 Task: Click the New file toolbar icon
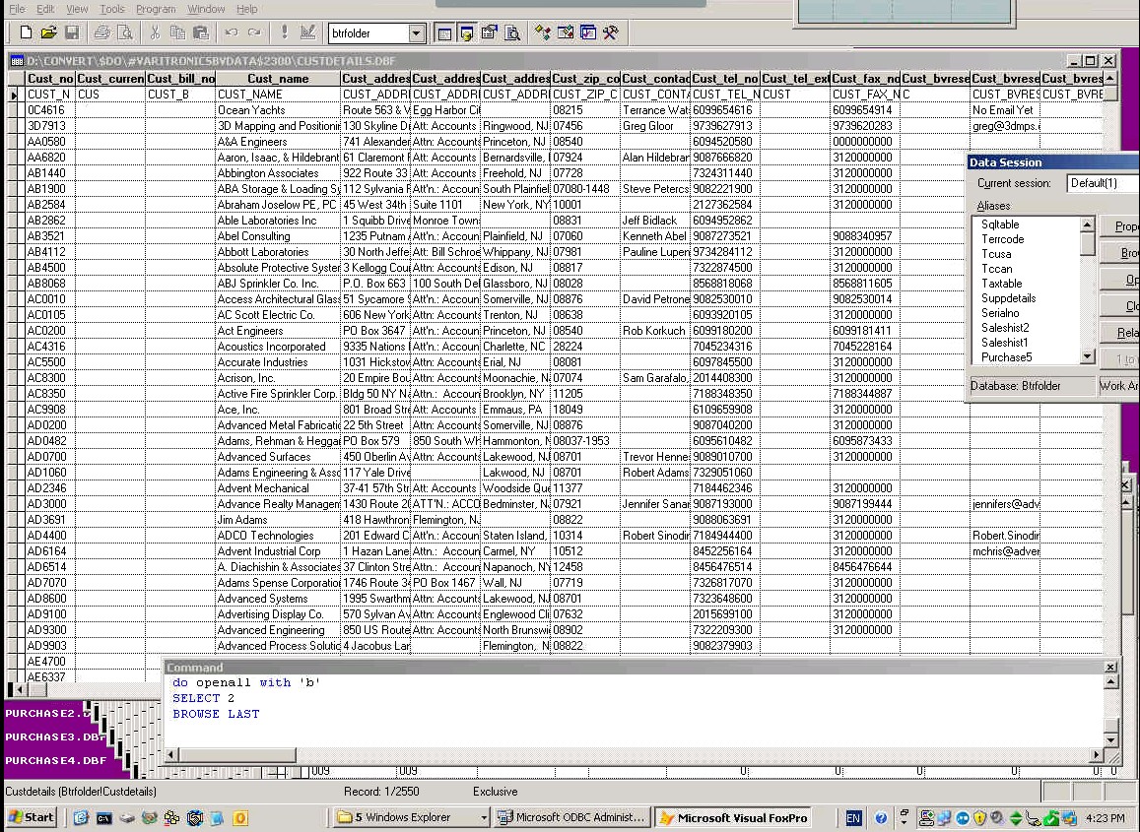[27, 32]
